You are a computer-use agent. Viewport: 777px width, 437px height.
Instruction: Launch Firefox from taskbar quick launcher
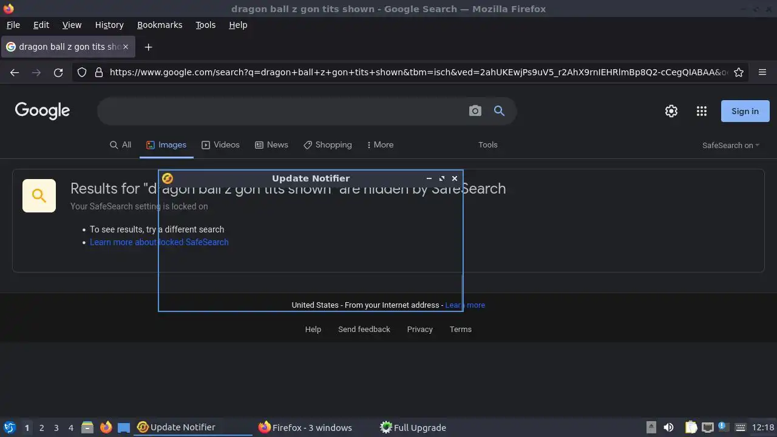(106, 427)
